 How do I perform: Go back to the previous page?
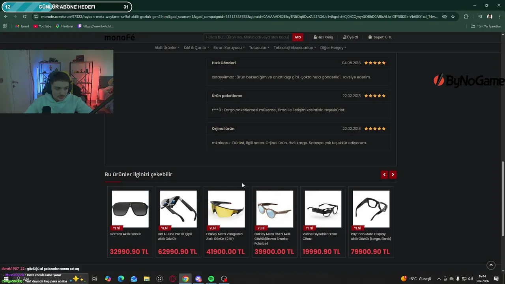(6, 17)
